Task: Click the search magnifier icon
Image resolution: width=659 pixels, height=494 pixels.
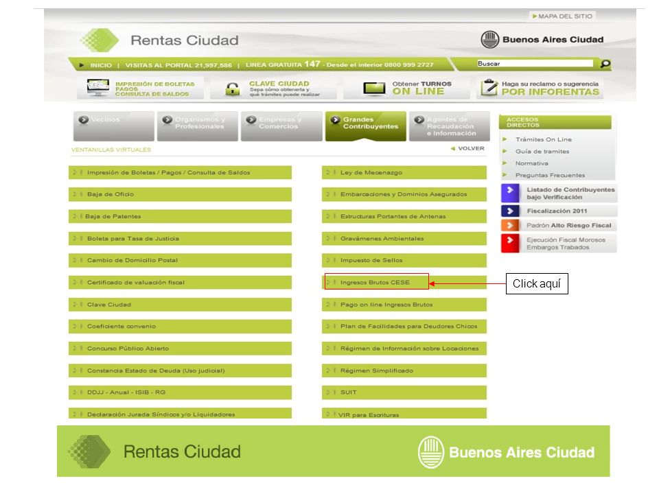Action: pyautogui.click(x=605, y=64)
